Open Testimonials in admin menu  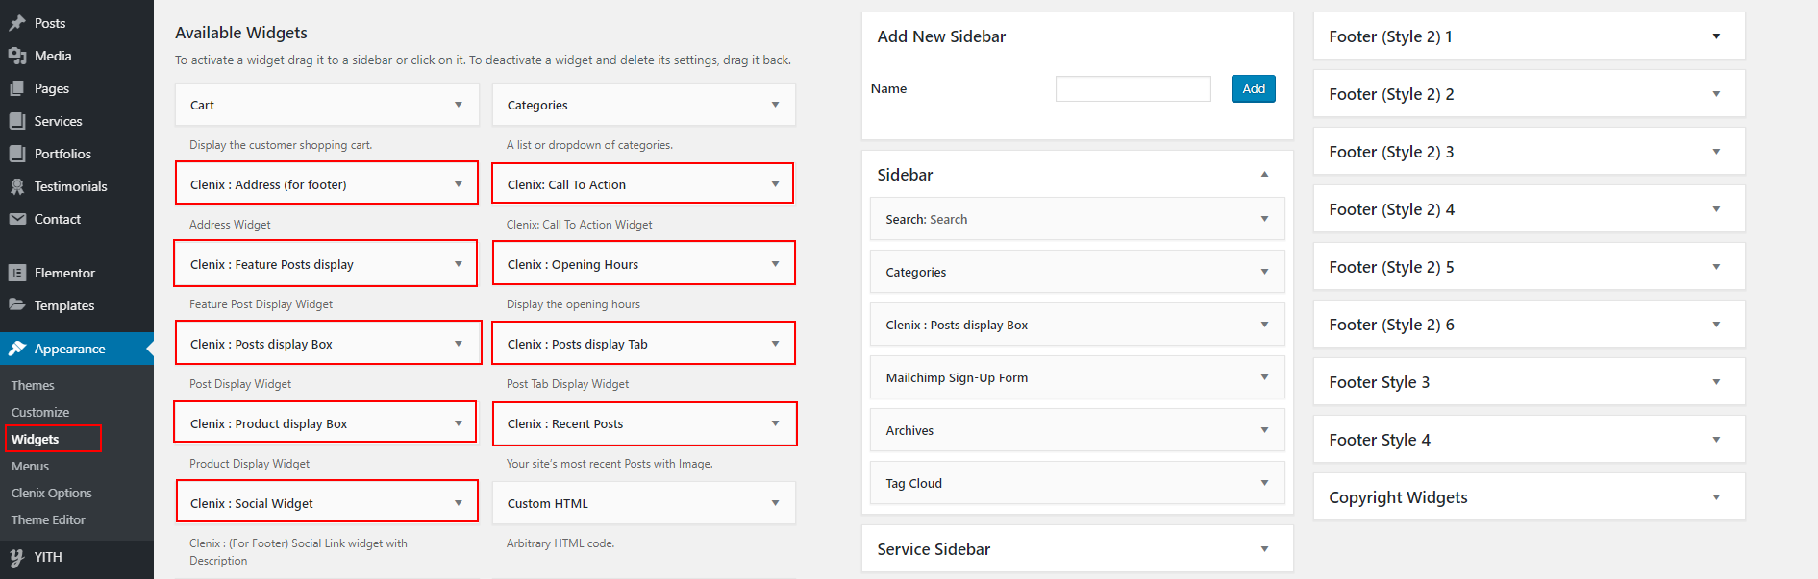click(70, 186)
